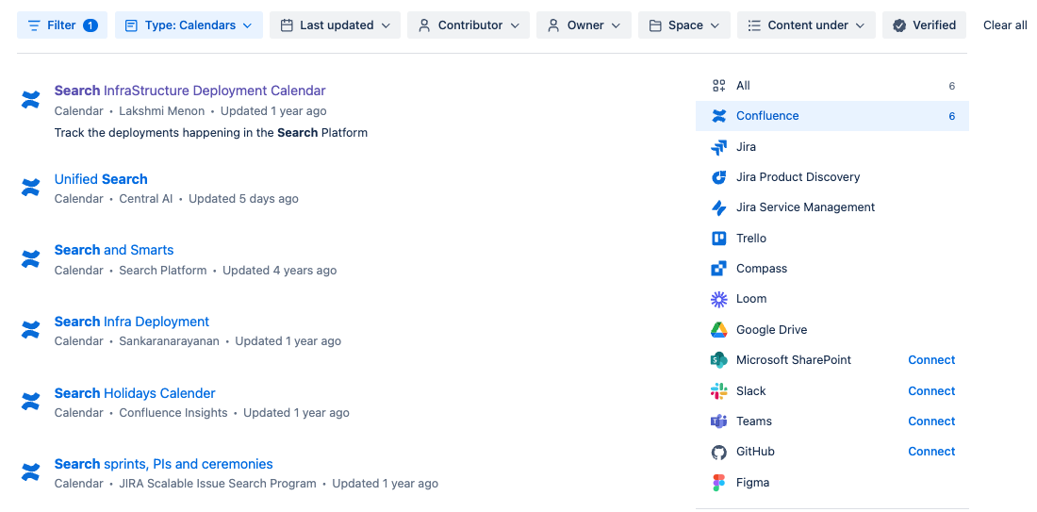This screenshot has width=1037, height=512.
Task: Click the Jira Product Discovery icon
Action: 719,177
